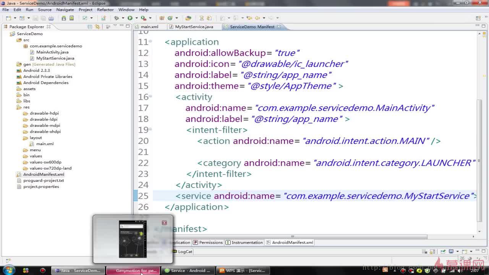This screenshot has height=275, width=489.
Task: Click the Collapse All icon in Package Explorer
Action: click(90, 27)
